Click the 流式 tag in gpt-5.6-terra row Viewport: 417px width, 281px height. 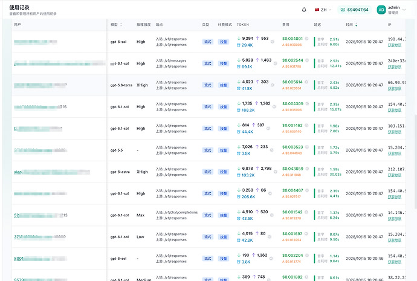pyautogui.click(x=208, y=85)
